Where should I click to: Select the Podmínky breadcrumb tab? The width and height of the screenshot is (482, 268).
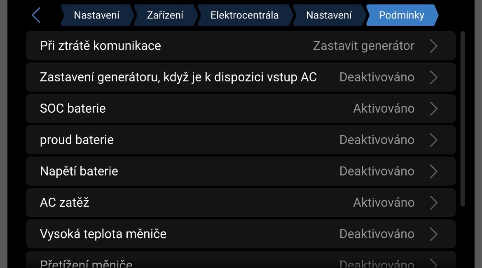pyautogui.click(x=401, y=16)
